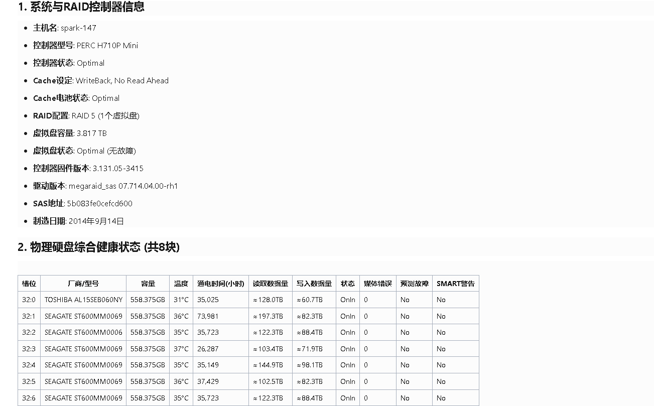The width and height of the screenshot is (654, 406).
Task: Click the 媒体错误 column header
Action: coord(378,284)
